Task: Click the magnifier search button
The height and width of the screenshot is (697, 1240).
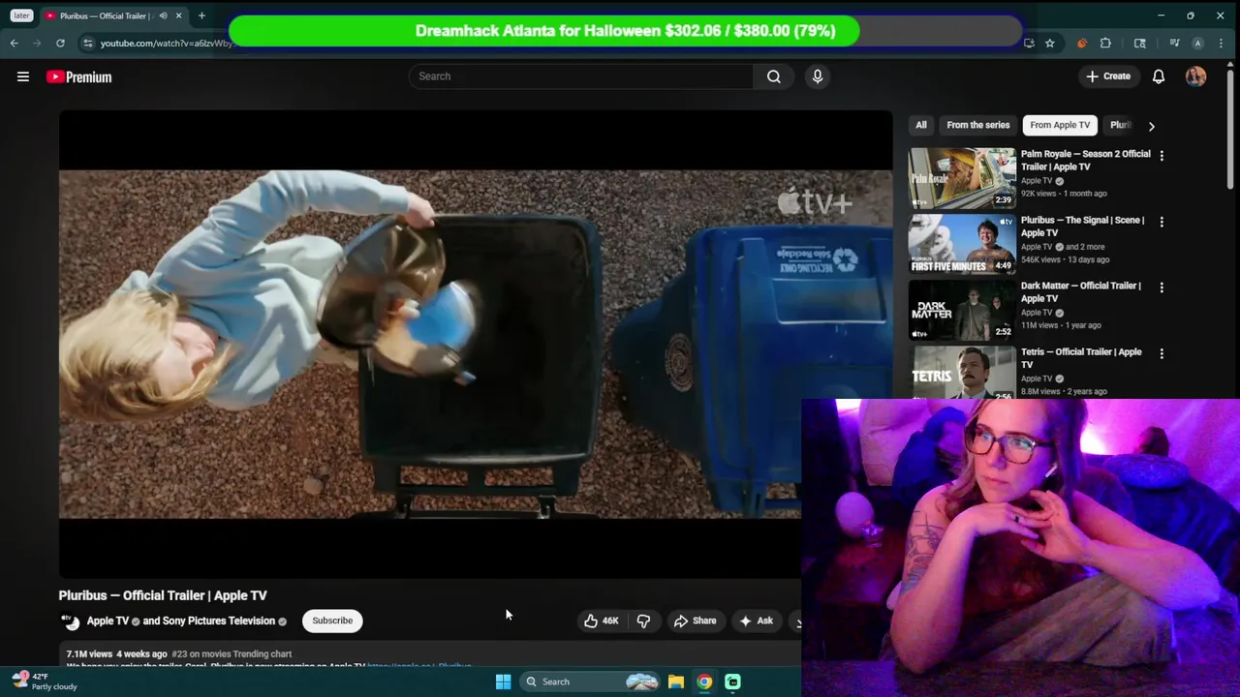Action: pos(774,76)
